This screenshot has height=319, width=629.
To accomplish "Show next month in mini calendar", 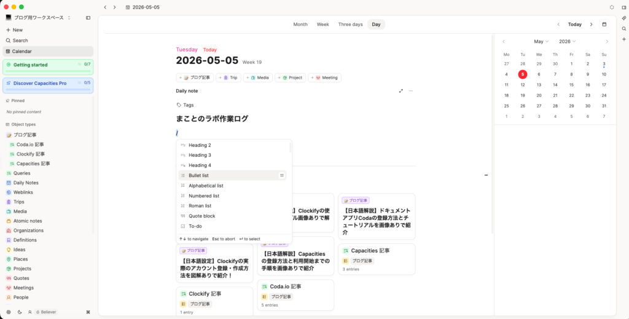I will click(x=607, y=41).
